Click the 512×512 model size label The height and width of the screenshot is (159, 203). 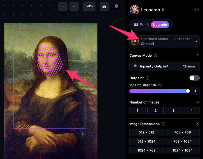coord(182,39)
